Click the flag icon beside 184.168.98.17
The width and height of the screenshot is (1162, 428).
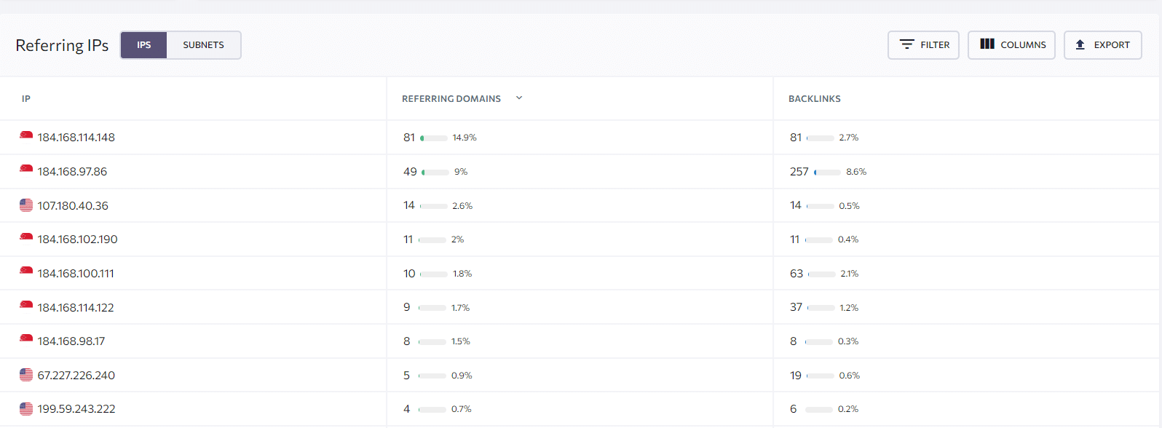pos(26,340)
